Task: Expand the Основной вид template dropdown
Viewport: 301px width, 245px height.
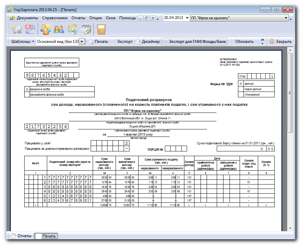Action: tap(82, 42)
